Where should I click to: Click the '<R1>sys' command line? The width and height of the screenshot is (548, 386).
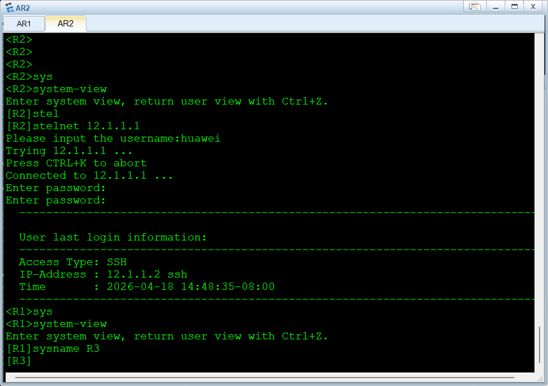pyautogui.click(x=29, y=311)
